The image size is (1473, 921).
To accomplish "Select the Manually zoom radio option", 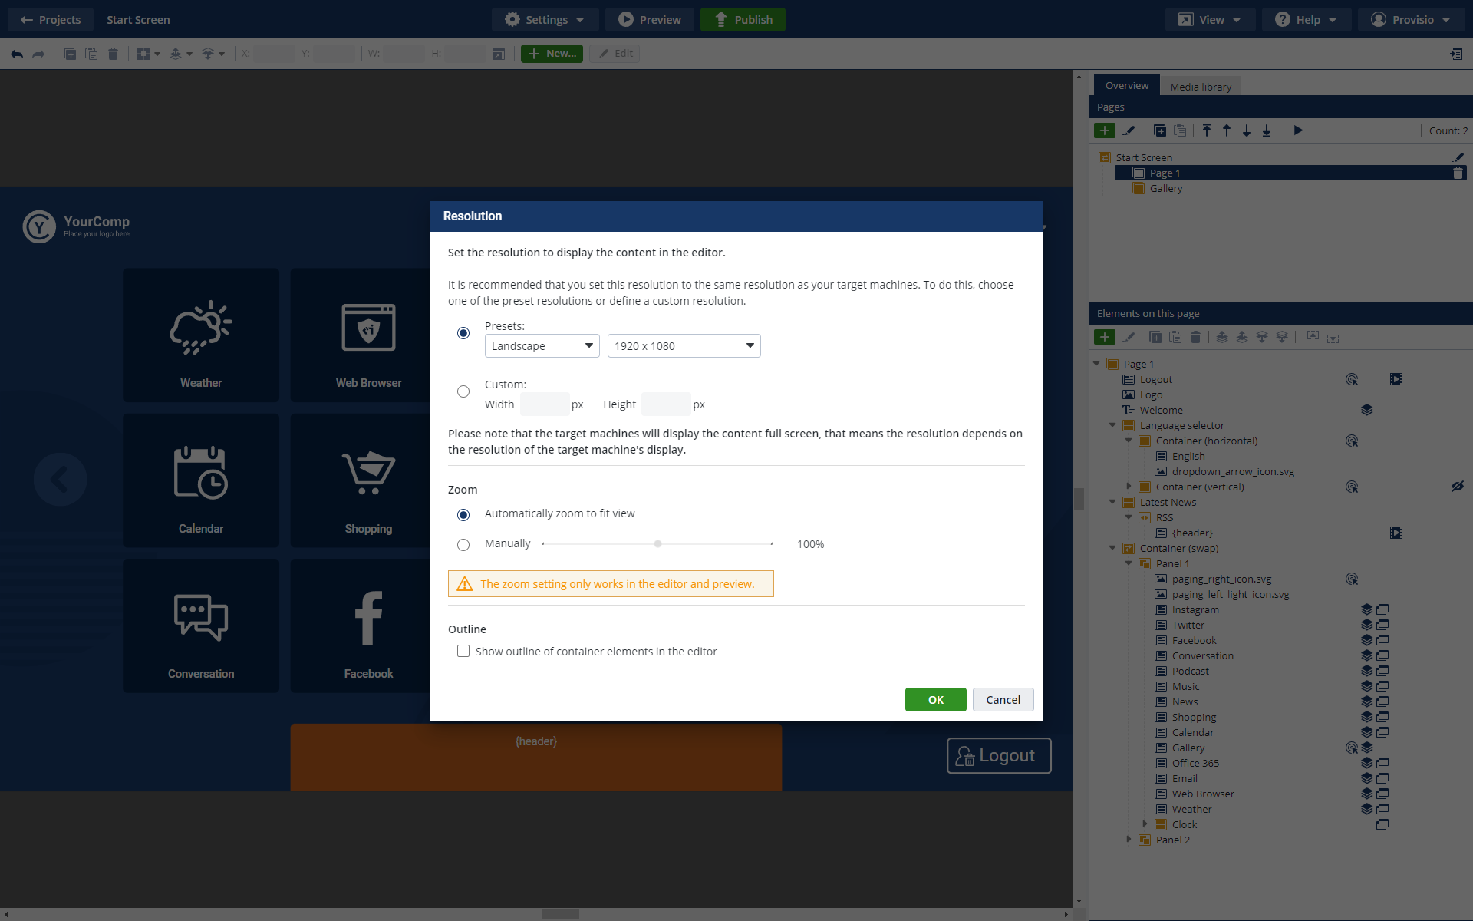I will (463, 545).
